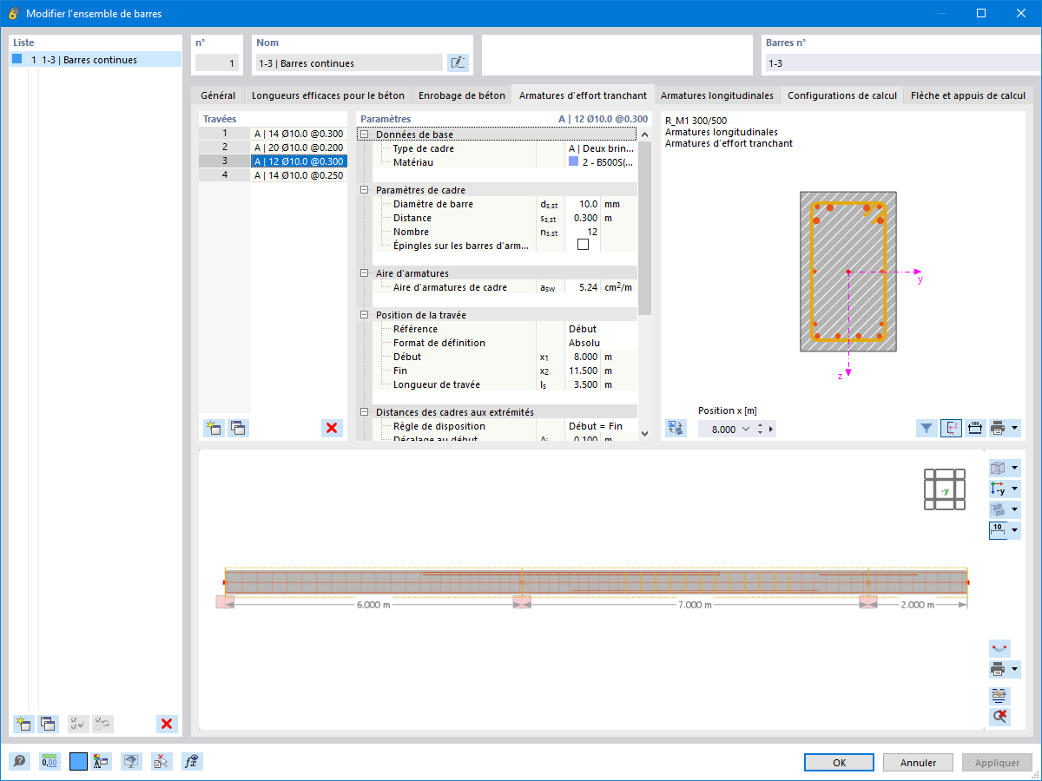Click the blue swatch beside 1-3 Barres continues
Image resolution: width=1042 pixels, height=781 pixels.
tap(16, 59)
